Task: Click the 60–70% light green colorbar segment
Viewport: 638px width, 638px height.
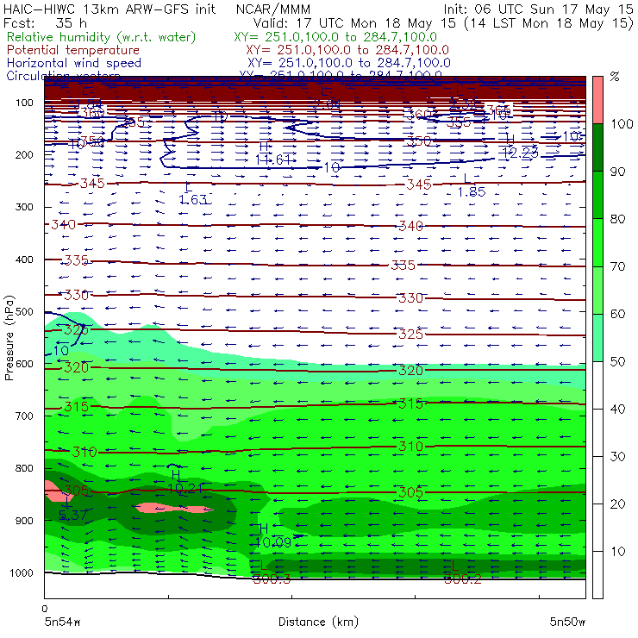Action: (x=597, y=290)
